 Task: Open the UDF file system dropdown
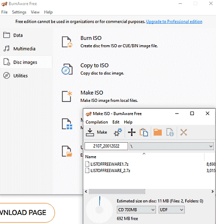coord(171,210)
